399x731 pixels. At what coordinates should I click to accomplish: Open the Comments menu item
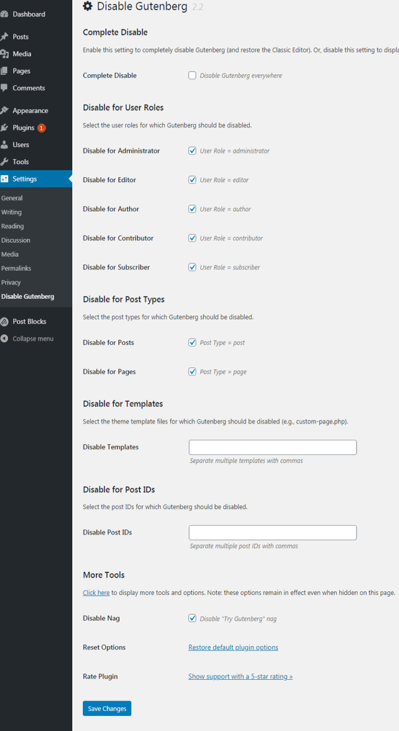point(36,88)
